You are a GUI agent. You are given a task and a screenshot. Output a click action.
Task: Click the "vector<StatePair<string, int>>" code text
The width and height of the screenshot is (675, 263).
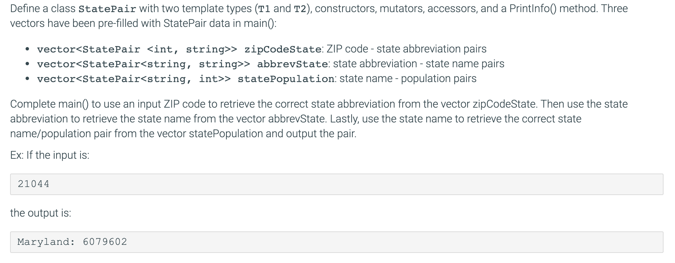click(x=134, y=79)
